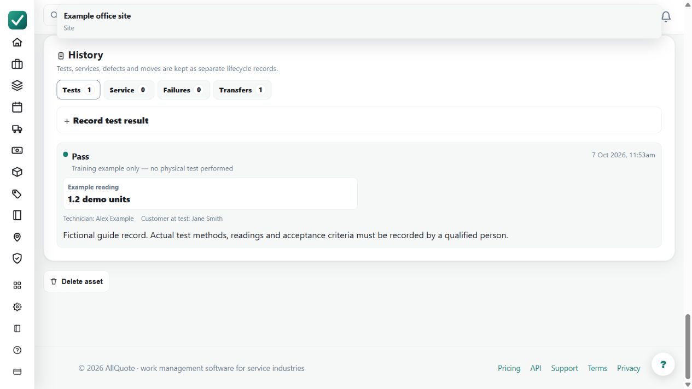This screenshot has height=389, width=692.
Task: Click the green Pass status dot
Action: click(x=66, y=154)
